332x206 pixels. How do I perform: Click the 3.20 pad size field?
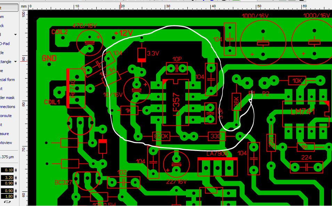pos(7,178)
